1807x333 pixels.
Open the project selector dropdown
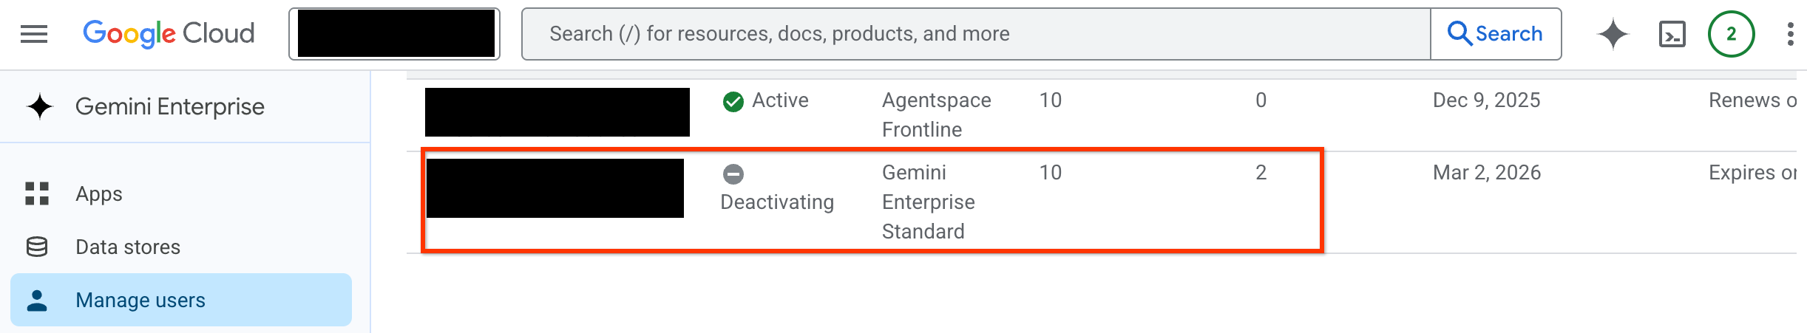pyautogui.click(x=394, y=34)
